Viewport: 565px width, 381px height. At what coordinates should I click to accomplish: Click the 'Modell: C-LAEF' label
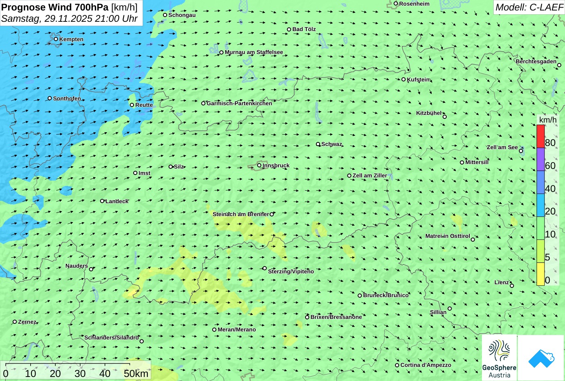point(529,7)
